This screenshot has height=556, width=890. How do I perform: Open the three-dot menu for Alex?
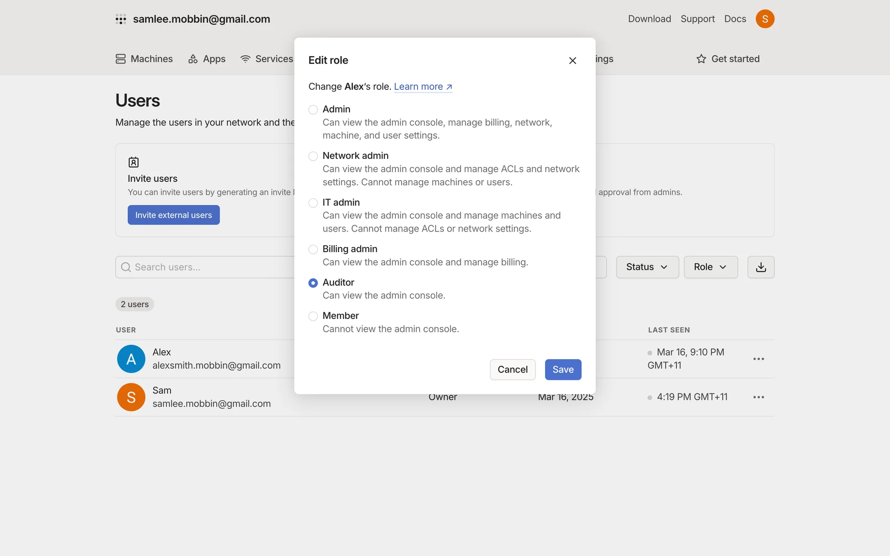758,359
